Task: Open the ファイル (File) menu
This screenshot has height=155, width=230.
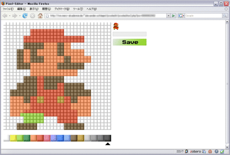Action: [8, 9]
